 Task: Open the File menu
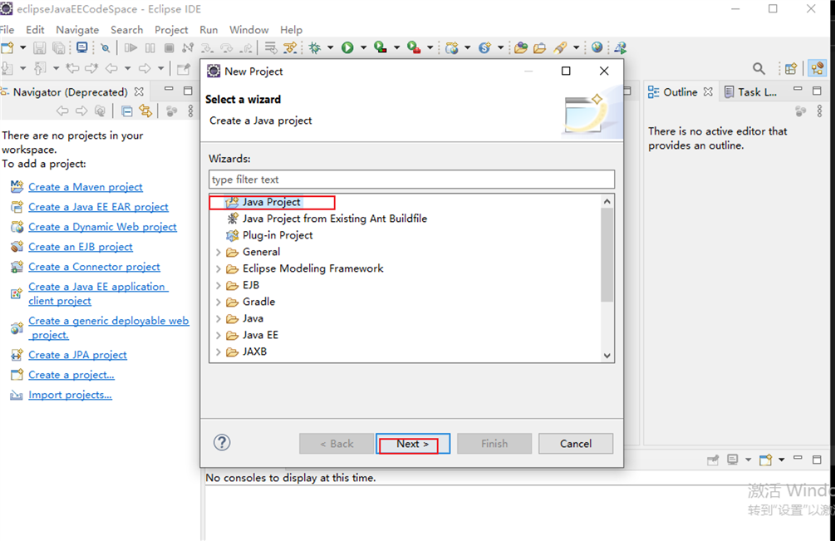pos(7,30)
